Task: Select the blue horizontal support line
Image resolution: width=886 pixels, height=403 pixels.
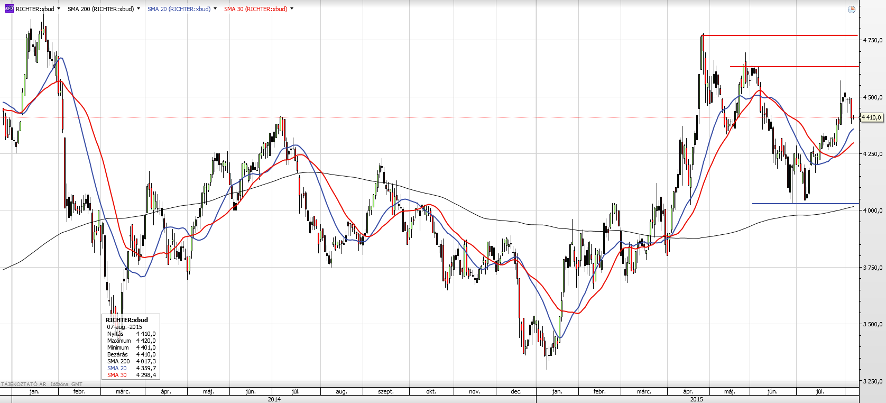Action: coord(805,204)
